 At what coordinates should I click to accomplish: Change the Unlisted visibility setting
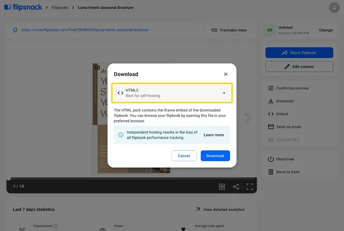pos(326,30)
